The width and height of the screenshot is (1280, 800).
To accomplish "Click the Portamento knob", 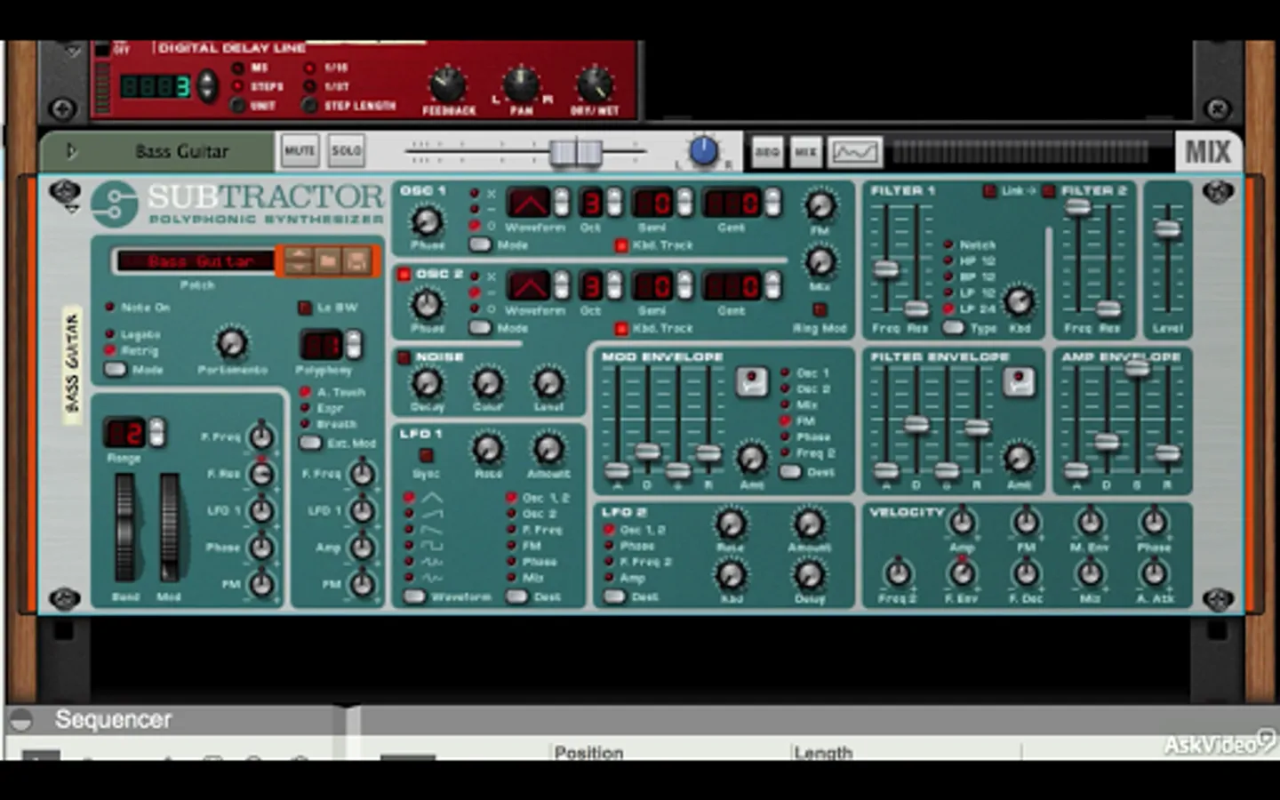I will click(x=232, y=342).
